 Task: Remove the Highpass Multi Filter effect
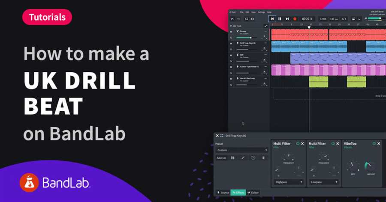302,143
